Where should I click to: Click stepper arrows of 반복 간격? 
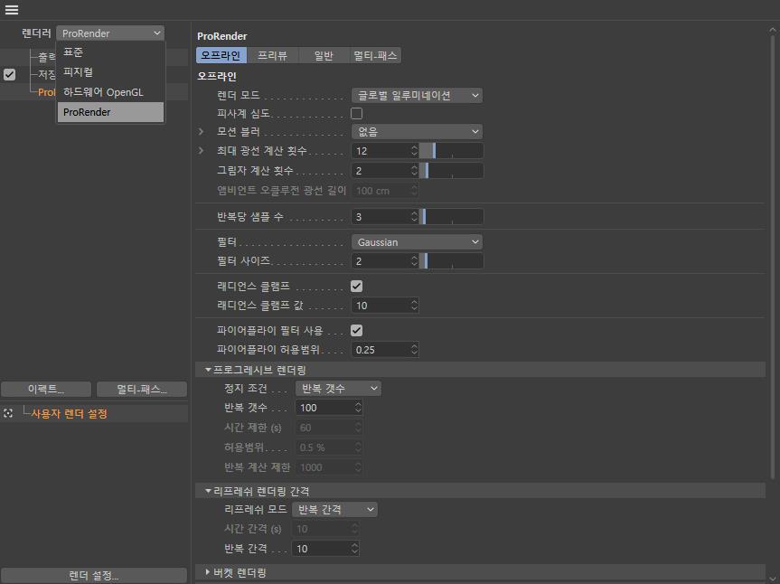[354, 549]
